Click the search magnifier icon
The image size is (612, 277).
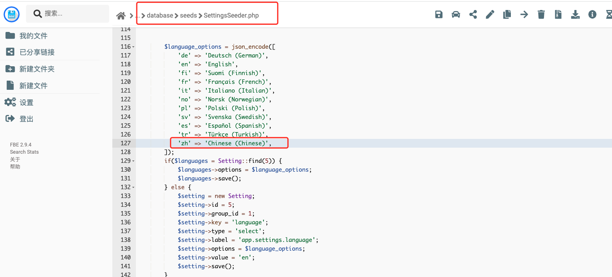click(x=38, y=14)
